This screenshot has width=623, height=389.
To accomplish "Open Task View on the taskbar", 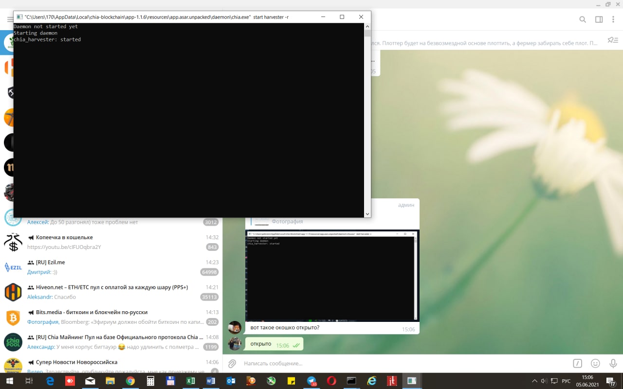I will pyautogui.click(x=29, y=381).
